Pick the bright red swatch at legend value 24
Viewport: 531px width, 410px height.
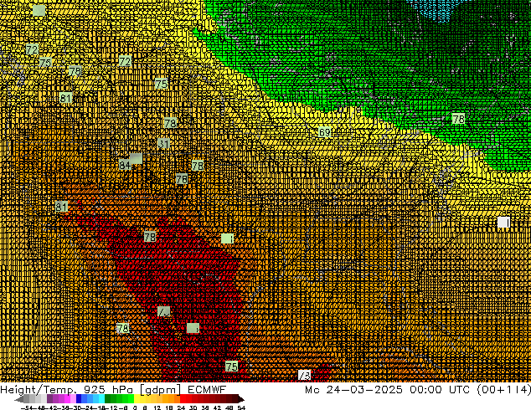(183, 398)
